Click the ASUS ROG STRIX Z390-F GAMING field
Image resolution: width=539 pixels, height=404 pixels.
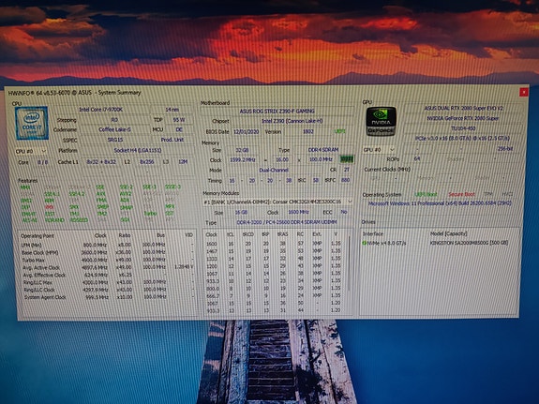pyautogui.click(x=277, y=111)
